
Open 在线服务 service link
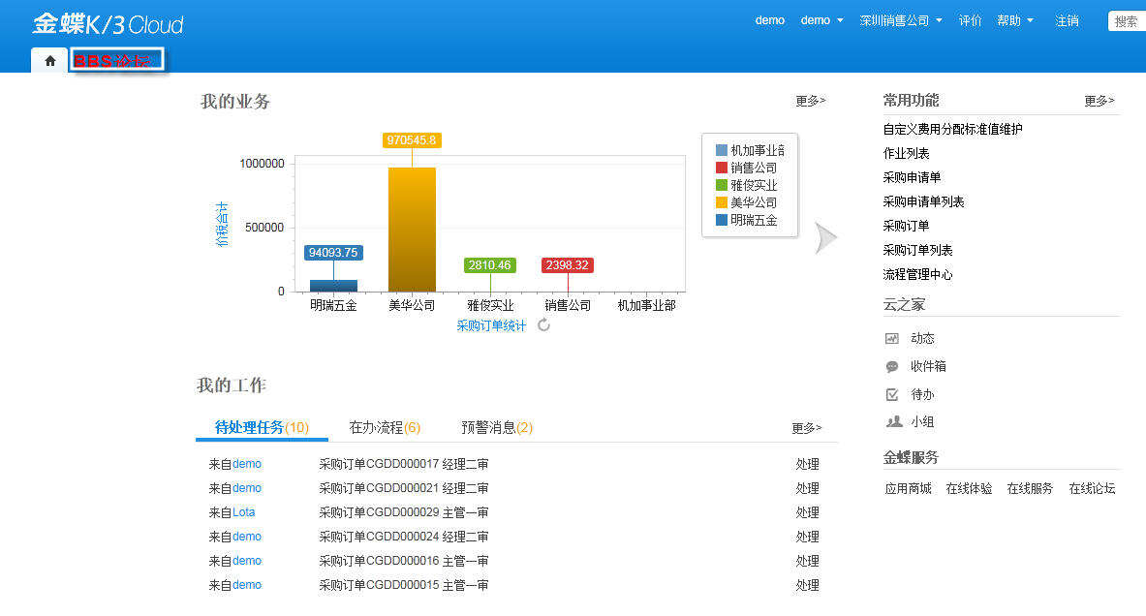coord(1030,489)
